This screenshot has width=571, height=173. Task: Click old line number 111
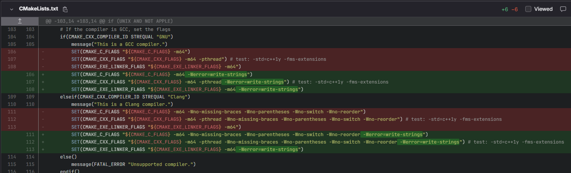[x=12, y=112]
